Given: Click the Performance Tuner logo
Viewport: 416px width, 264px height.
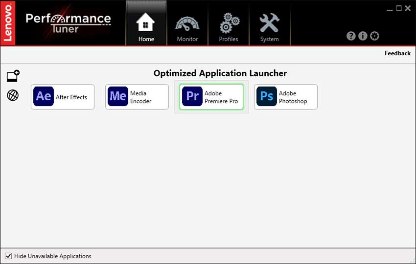Looking at the screenshot, I should (x=68, y=23).
